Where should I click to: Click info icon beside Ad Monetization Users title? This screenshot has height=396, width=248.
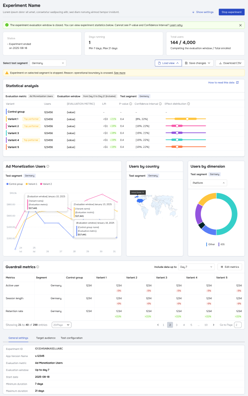48,167
